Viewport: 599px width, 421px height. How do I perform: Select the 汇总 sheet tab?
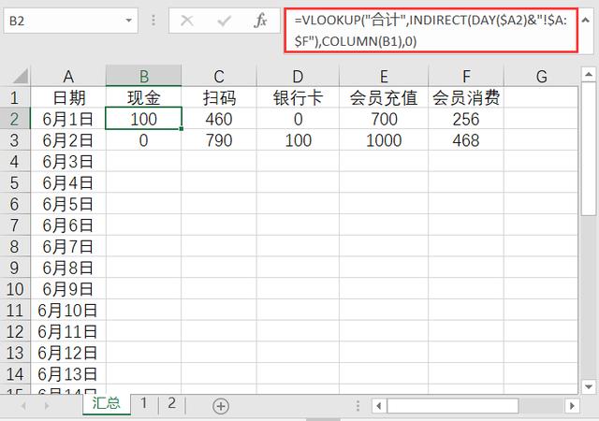click(x=106, y=404)
